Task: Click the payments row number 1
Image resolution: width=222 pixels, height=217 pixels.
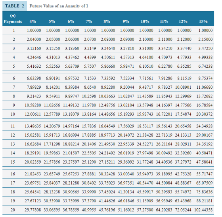Action: (14, 30)
